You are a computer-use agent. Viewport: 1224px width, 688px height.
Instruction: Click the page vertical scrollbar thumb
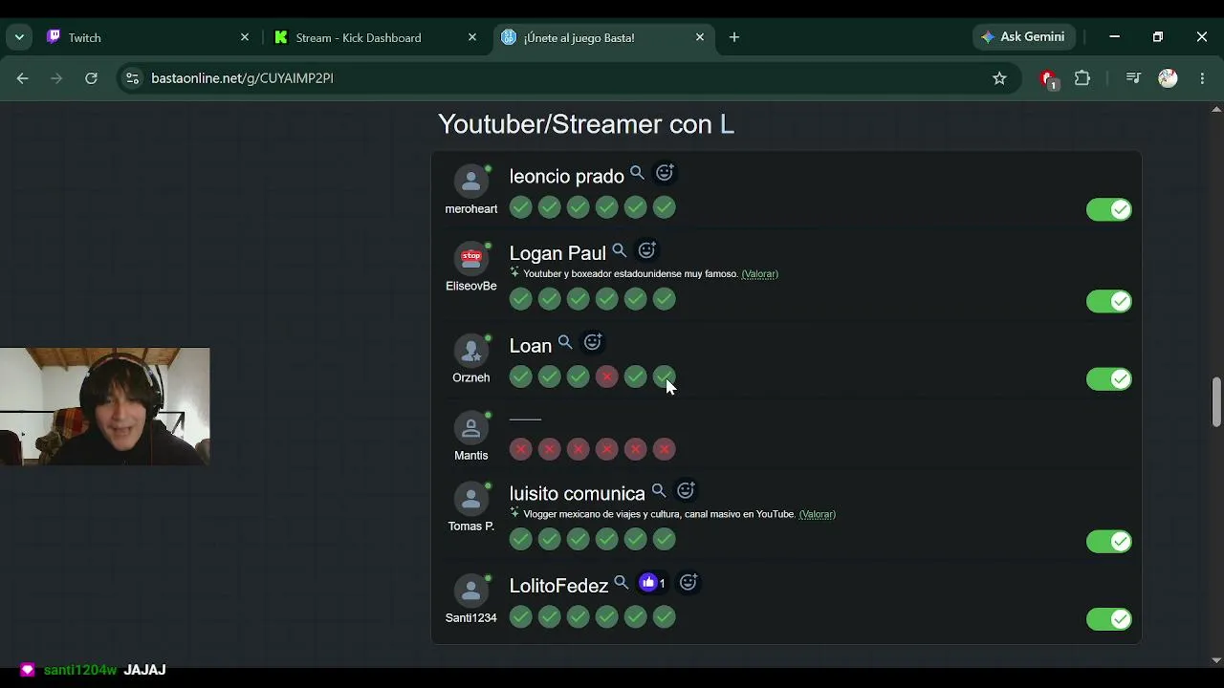tap(1216, 402)
